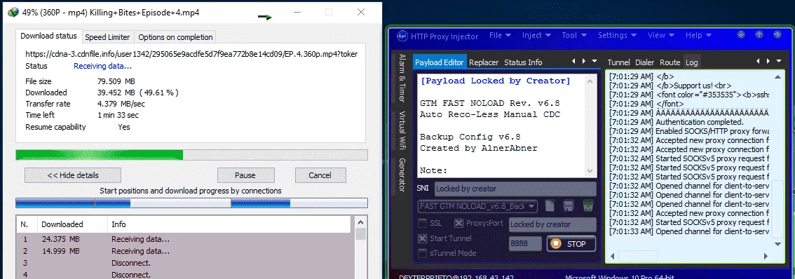Viewport: 795px width, 279px height.
Task: Enable sTunnel Mode checkbox
Action: pyautogui.click(x=422, y=253)
